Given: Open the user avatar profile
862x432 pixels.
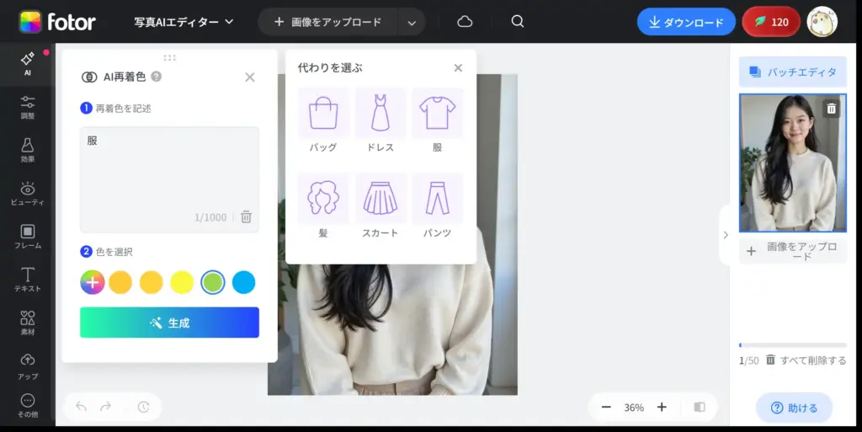Looking at the screenshot, I should tap(822, 22).
